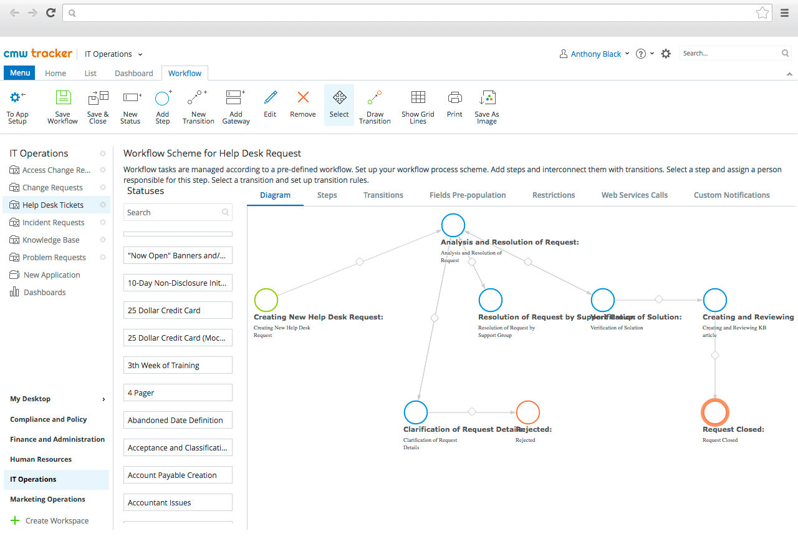
Task: Bookmark page with star icon
Action: click(762, 12)
